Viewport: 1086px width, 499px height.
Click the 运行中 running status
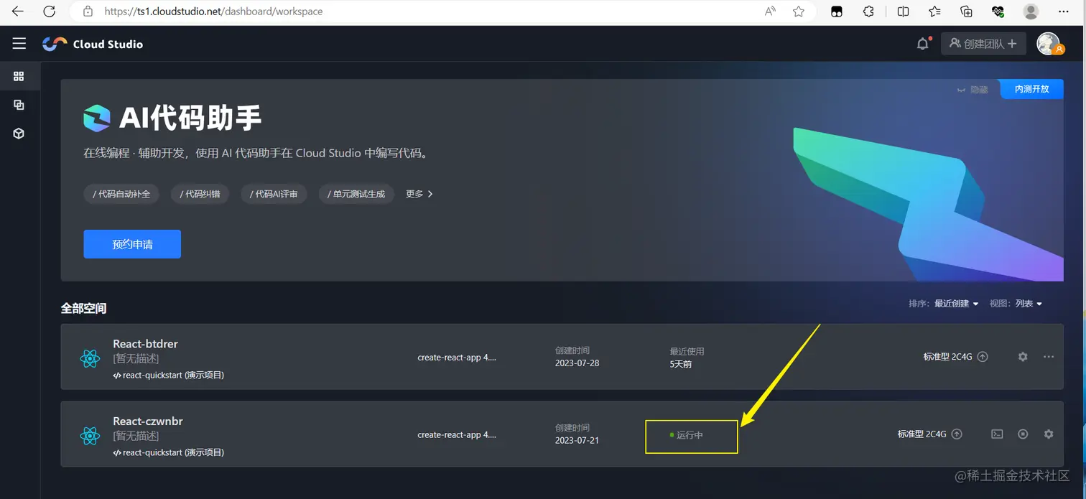coord(687,435)
